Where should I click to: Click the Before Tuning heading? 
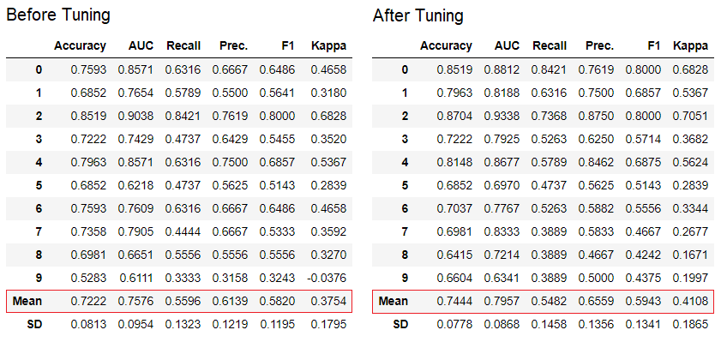tap(58, 15)
